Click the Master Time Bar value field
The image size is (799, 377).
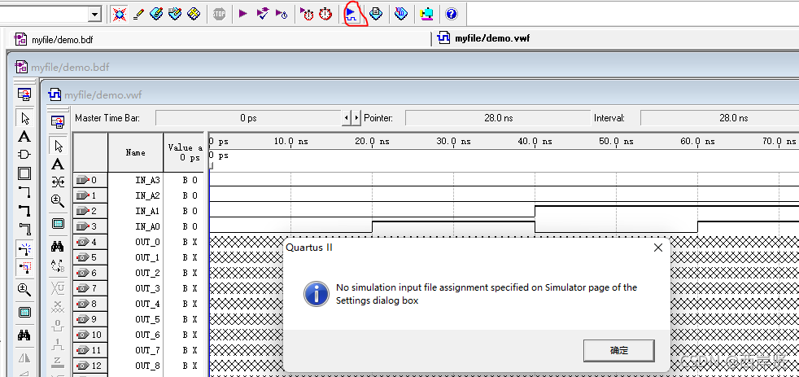[x=249, y=118]
